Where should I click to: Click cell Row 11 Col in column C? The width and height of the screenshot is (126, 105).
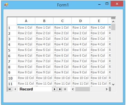click(x=62, y=84)
